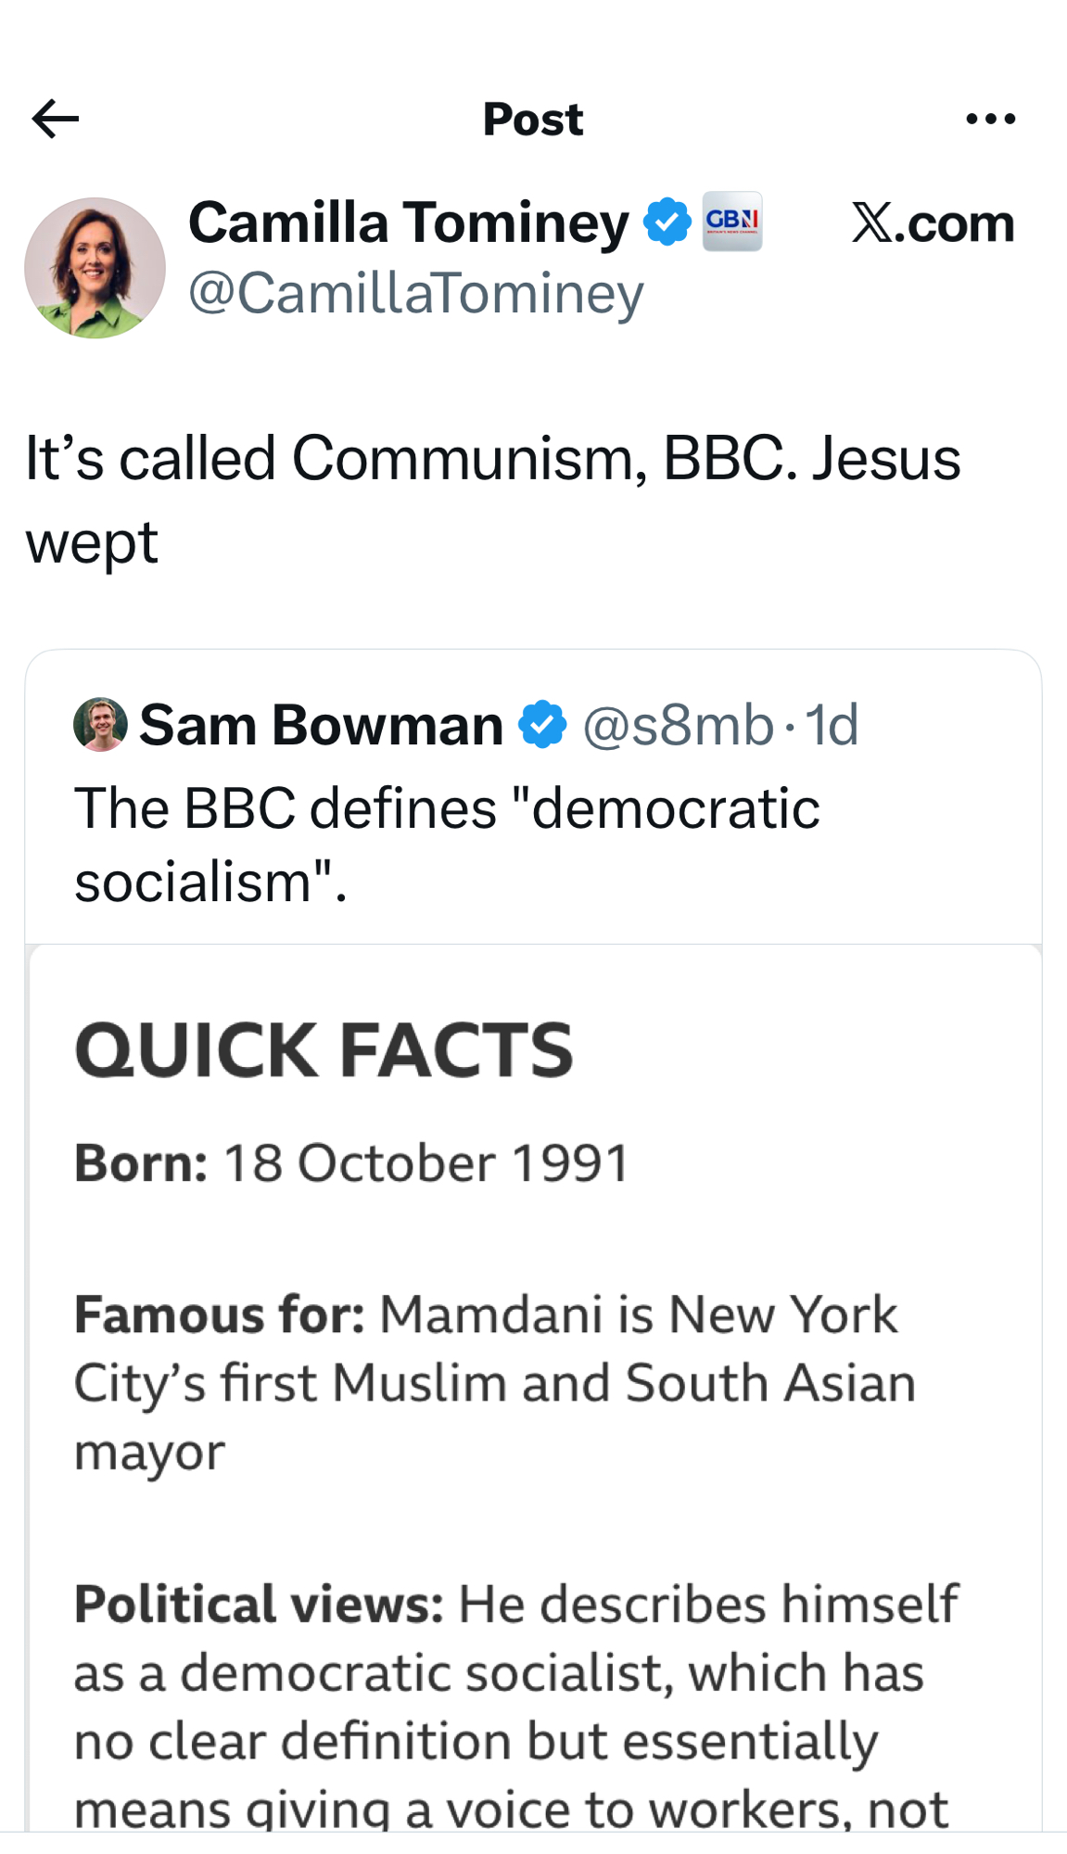This screenshot has height=1854, width=1067.
Task: Click Camilla Tominey's blue verified badge
Action: click(x=667, y=222)
